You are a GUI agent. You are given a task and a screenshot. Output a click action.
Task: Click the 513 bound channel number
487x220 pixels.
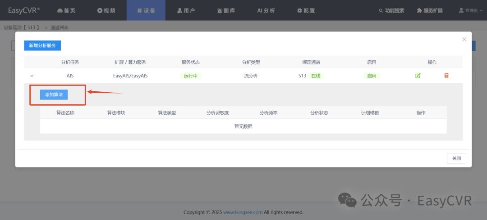pyautogui.click(x=302, y=76)
